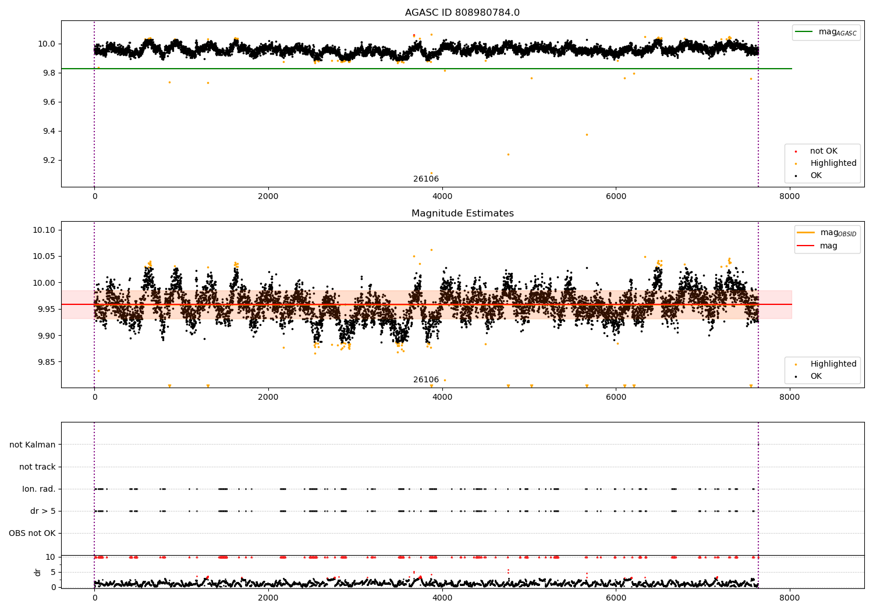Screen dimensions: 873x611
Task: Click the 'dr' y-axis label of the bottom strip
Action: tap(38, 572)
